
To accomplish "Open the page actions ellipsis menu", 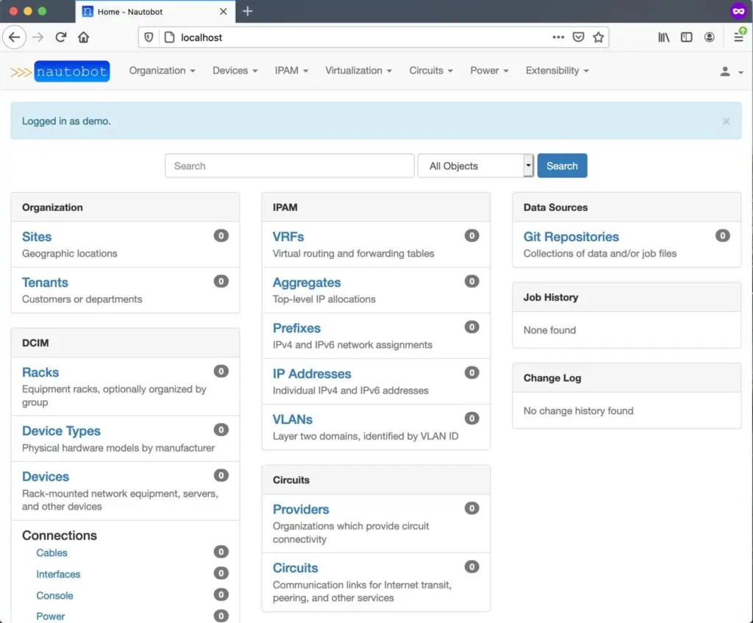I will pyautogui.click(x=558, y=37).
